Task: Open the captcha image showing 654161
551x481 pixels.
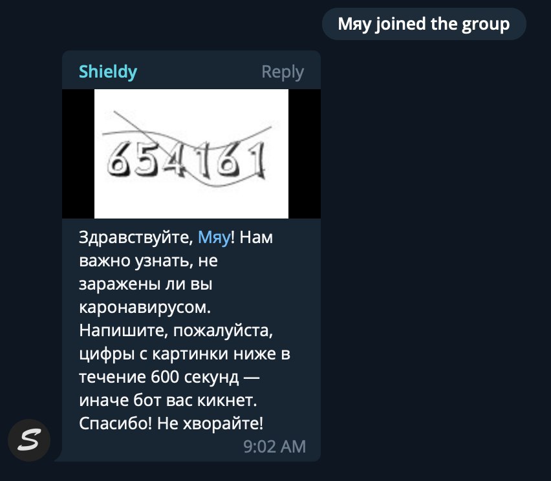Action: tap(191, 153)
